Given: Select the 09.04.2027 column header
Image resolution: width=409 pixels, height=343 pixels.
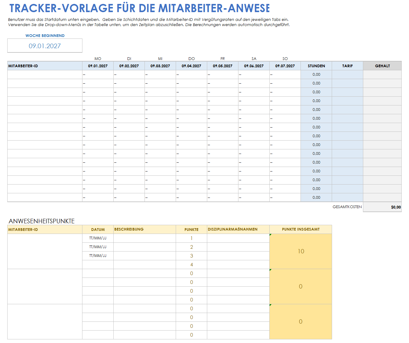Looking at the screenshot, I should 191,66.
